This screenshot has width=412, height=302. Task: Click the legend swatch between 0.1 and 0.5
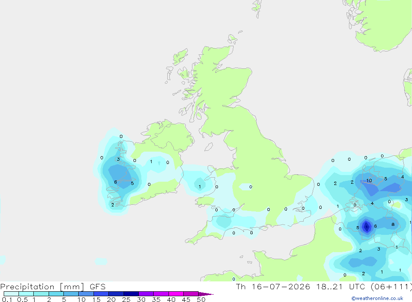[x=11, y=294]
